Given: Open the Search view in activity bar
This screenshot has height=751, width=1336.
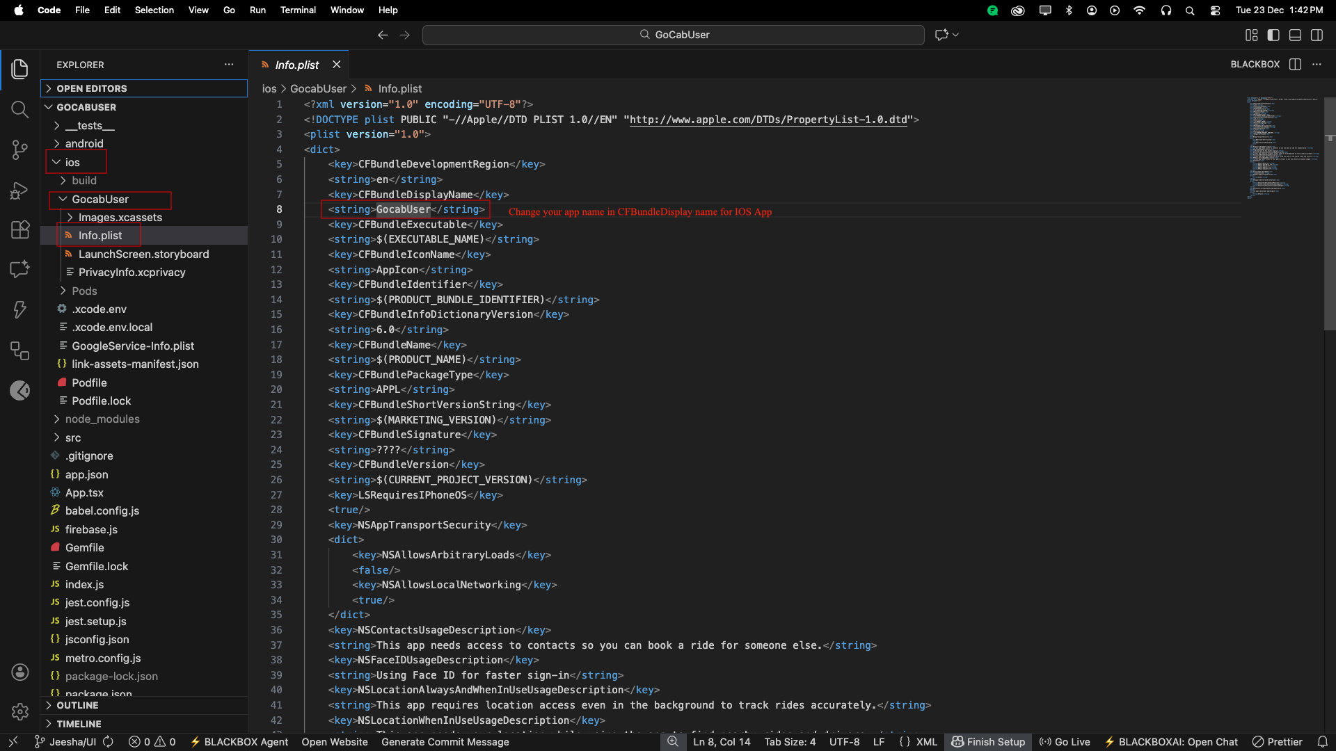Looking at the screenshot, I should point(19,109).
